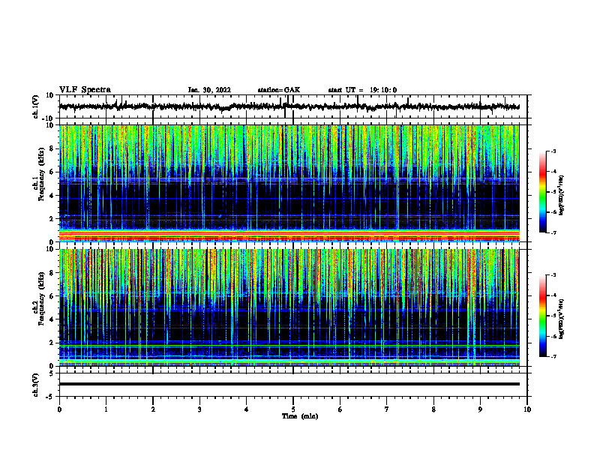The image size is (594, 459).
Task: Click the "ch.1(V)" waveform axis label
Action: [x=35, y=106]
